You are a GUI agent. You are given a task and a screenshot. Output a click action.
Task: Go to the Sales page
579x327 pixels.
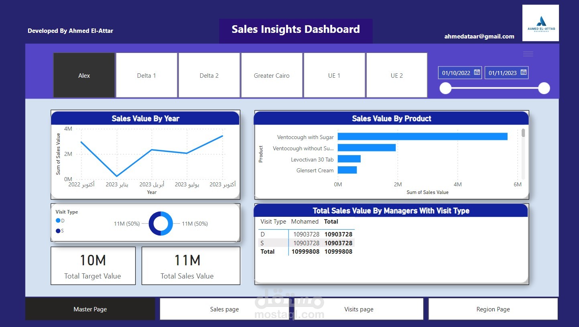224,309
